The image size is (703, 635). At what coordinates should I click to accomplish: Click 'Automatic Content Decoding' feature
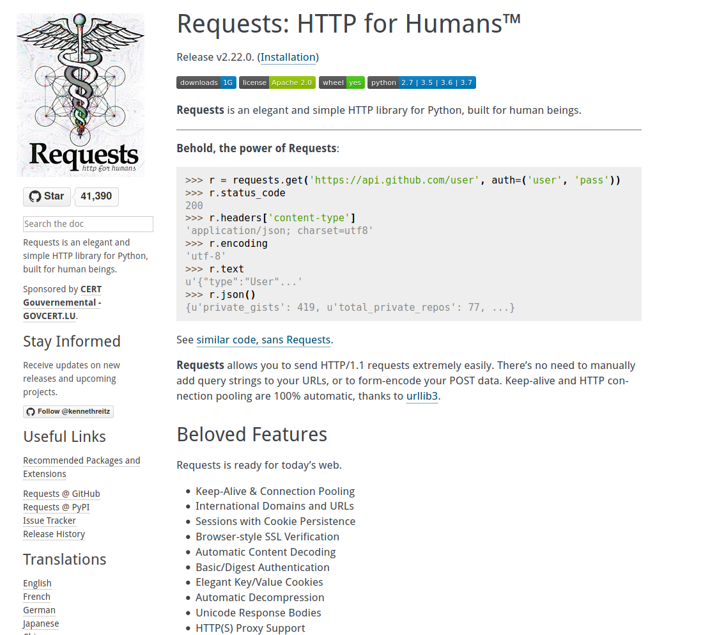tap(265, 552)
